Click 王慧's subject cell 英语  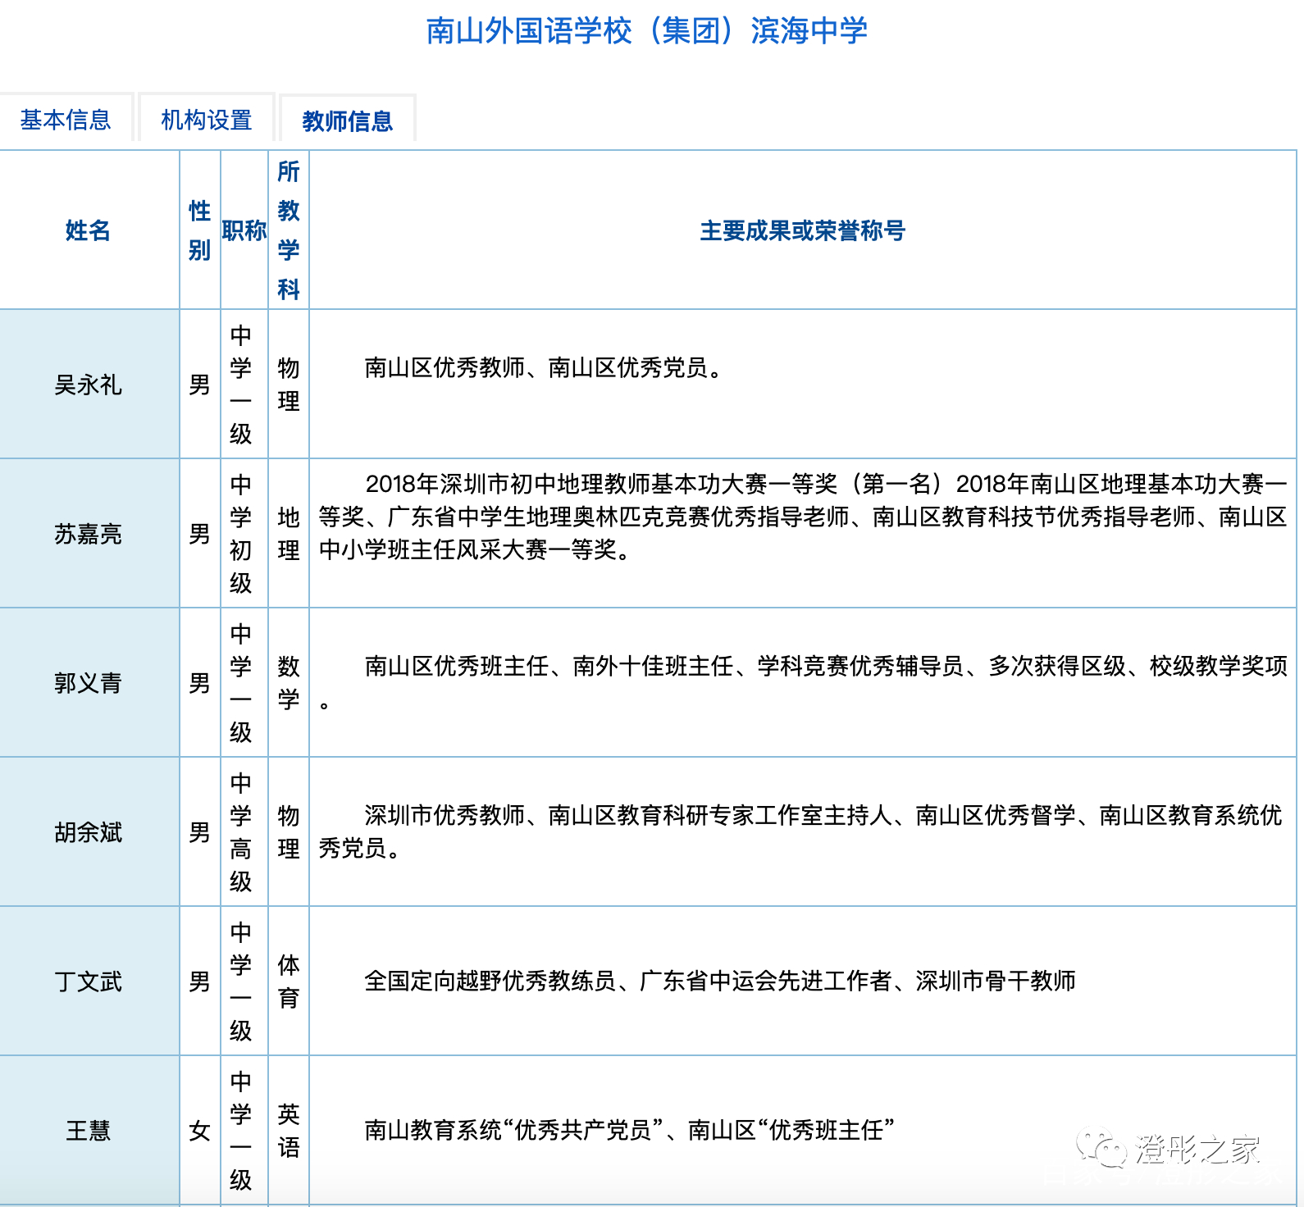click(x=289, y=1131)
